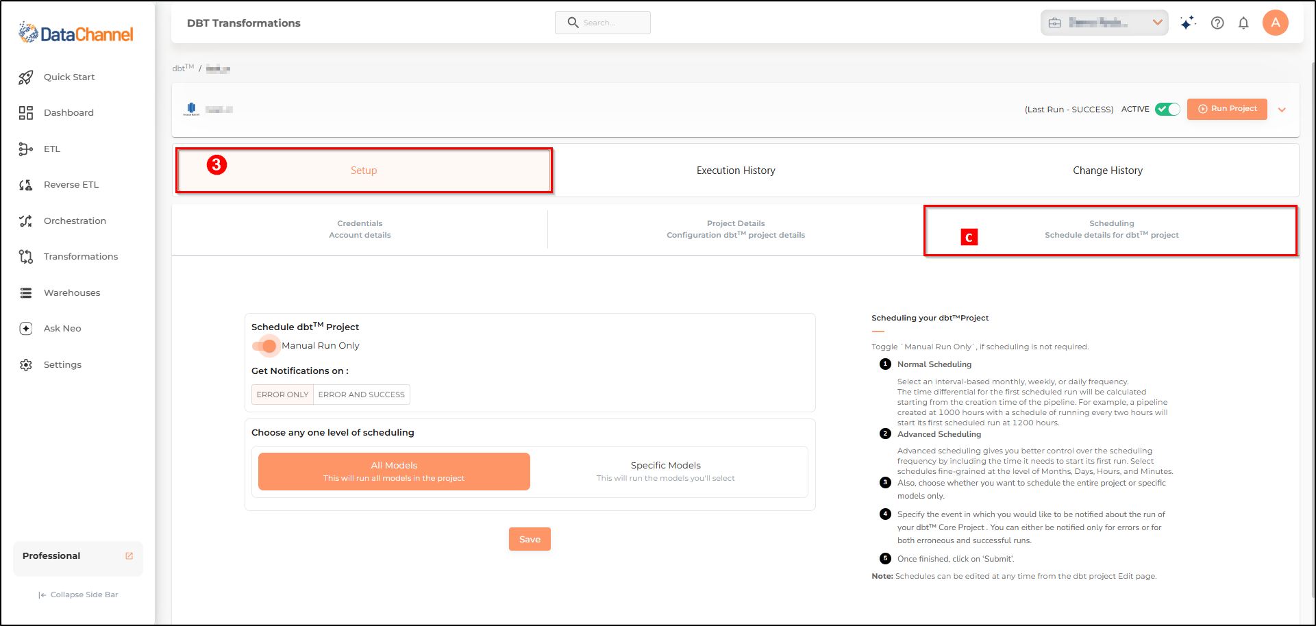Screen dimensions: 1316x626
Task: Open the Settings gear icon
Action: (26, 365)
